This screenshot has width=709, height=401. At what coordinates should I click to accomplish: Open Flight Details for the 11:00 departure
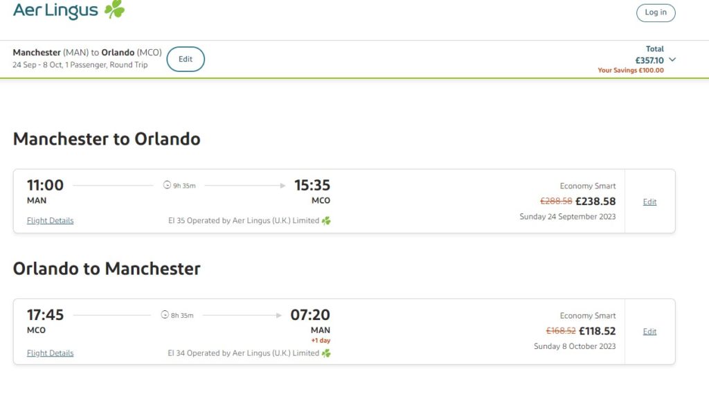click(50, 221)
